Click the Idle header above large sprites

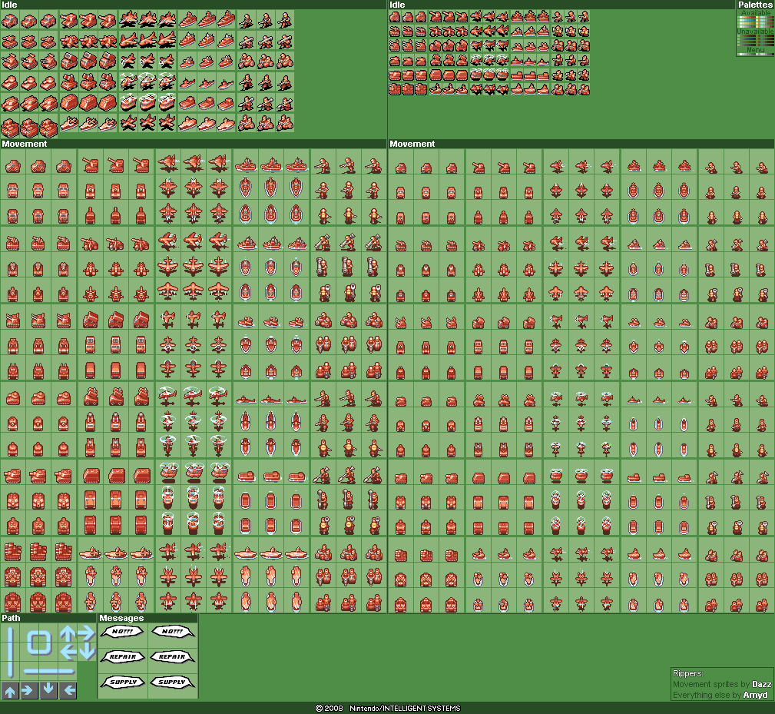(9, 5)
